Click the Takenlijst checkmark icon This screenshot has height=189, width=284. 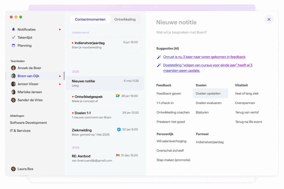pos(13,37)
